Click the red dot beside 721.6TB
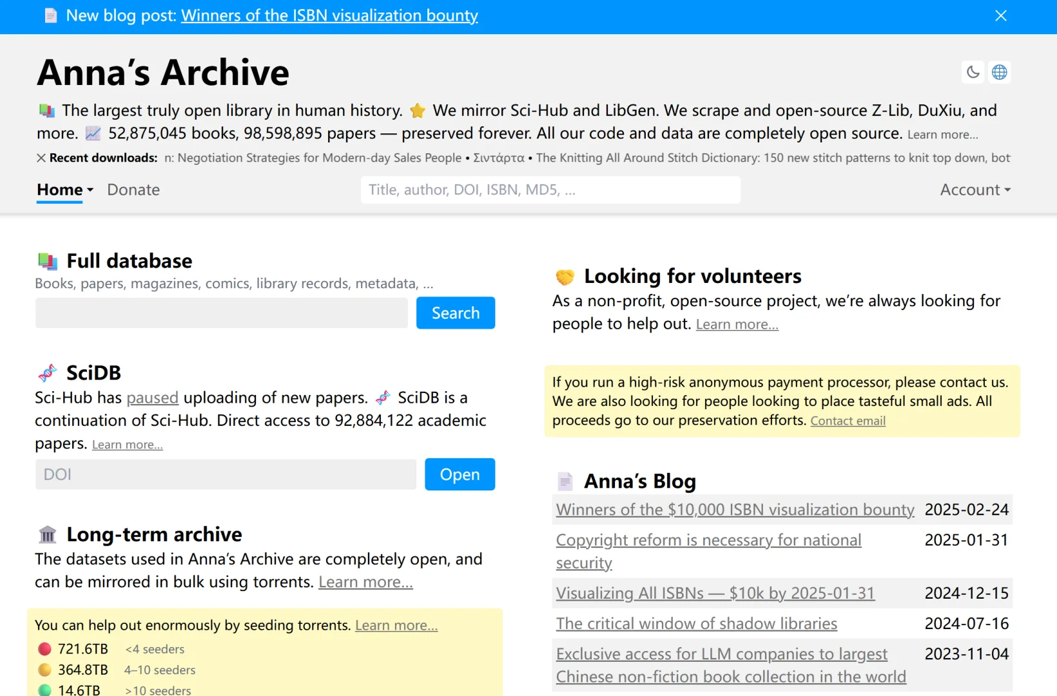 [x=44, y=649]
